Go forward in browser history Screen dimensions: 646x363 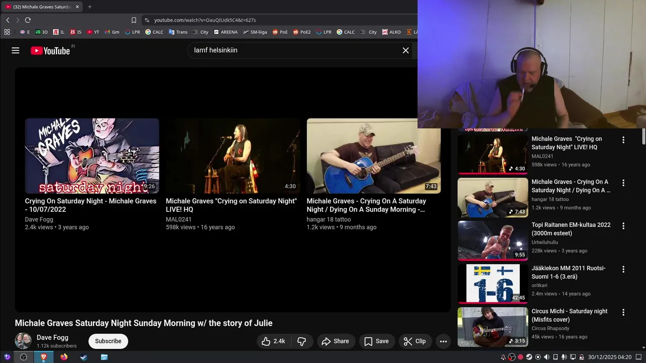(18, 20)
